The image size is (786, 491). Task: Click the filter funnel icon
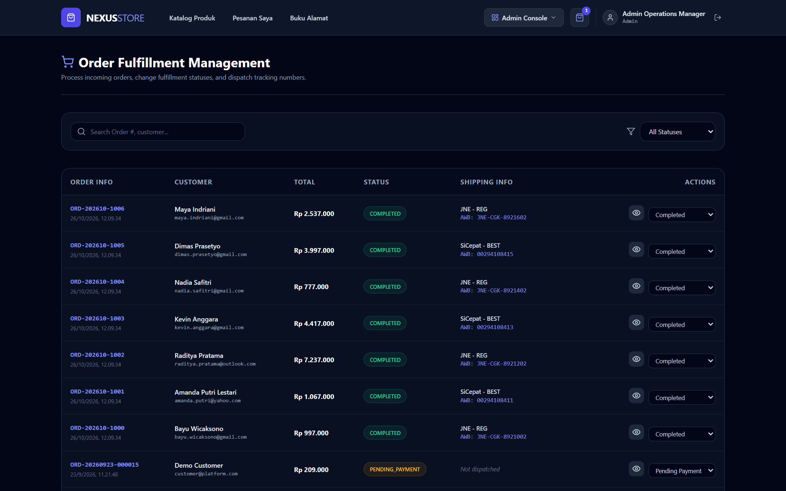631,131
